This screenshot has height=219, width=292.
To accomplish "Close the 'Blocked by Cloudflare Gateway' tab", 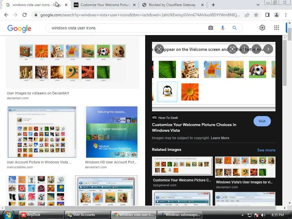I will pyautogui.click(x=202, y=5).
